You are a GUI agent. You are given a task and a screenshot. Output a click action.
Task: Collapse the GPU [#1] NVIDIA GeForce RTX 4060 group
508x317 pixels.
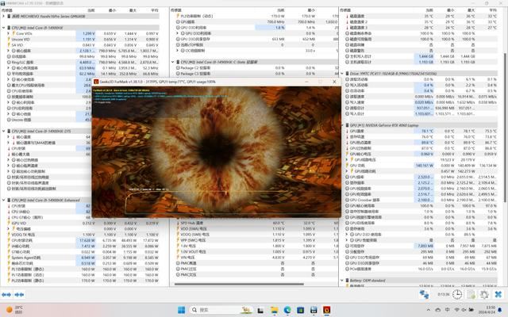click(x=344, y=125)
